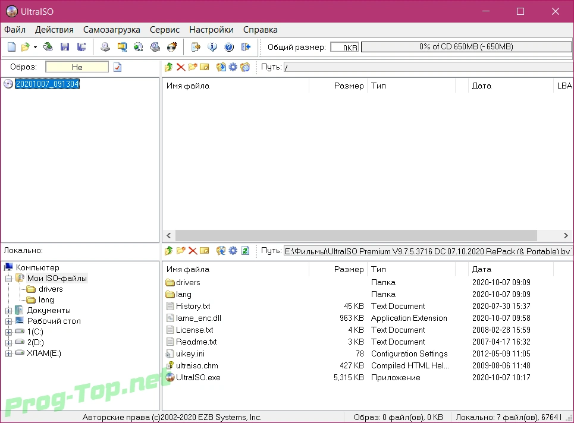The height and width of the screenshot is (423, 574).
Task: Create a new image with New icon
Action: (12, 47)
